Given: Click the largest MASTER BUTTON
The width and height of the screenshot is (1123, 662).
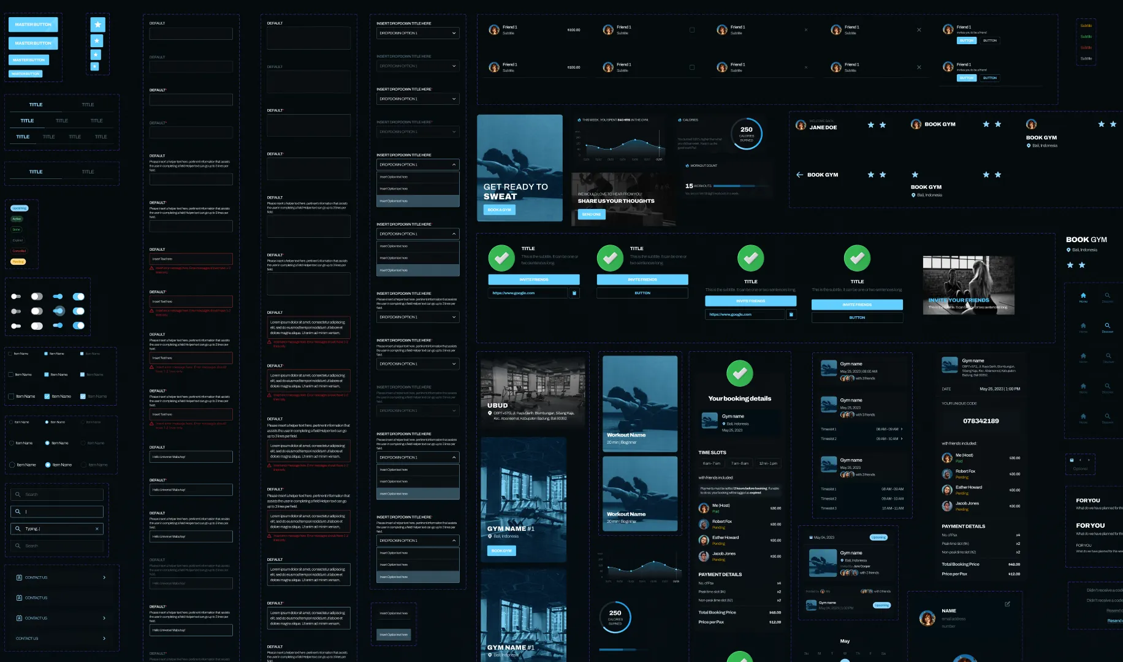Looking at the screenshot, I should (x=33, y=25).
